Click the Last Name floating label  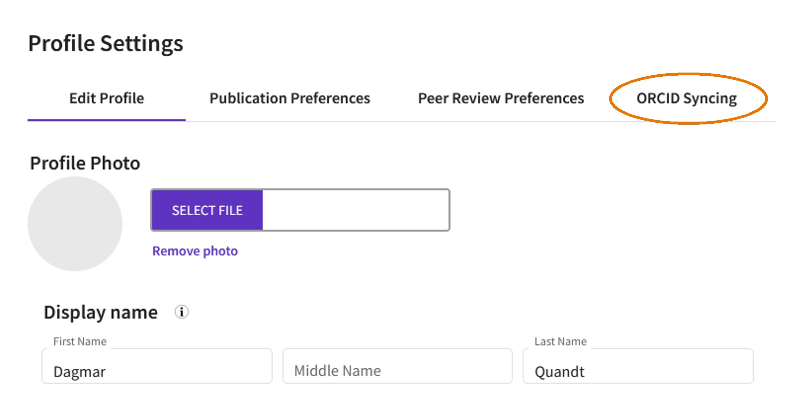561,341
